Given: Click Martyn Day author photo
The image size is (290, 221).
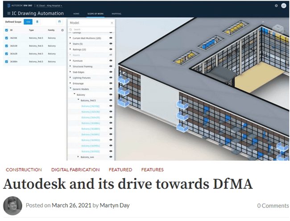Looking at the screenshot, I should [12, 205].
